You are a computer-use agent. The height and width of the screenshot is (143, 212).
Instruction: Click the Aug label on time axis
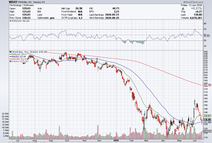point(35,141)
